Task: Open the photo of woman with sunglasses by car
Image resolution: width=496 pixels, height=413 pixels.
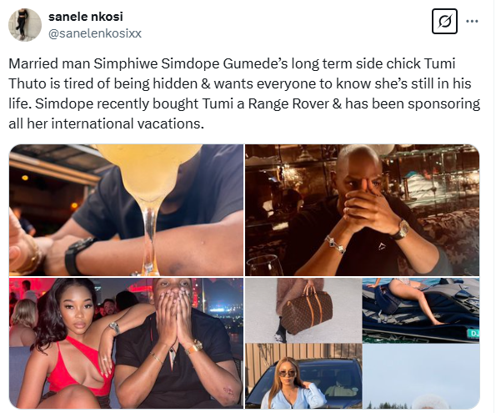Action: pos(303,376)
